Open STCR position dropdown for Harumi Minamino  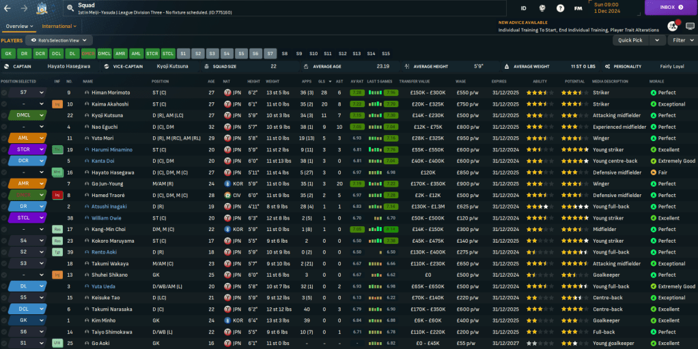(x=27, y=149)
